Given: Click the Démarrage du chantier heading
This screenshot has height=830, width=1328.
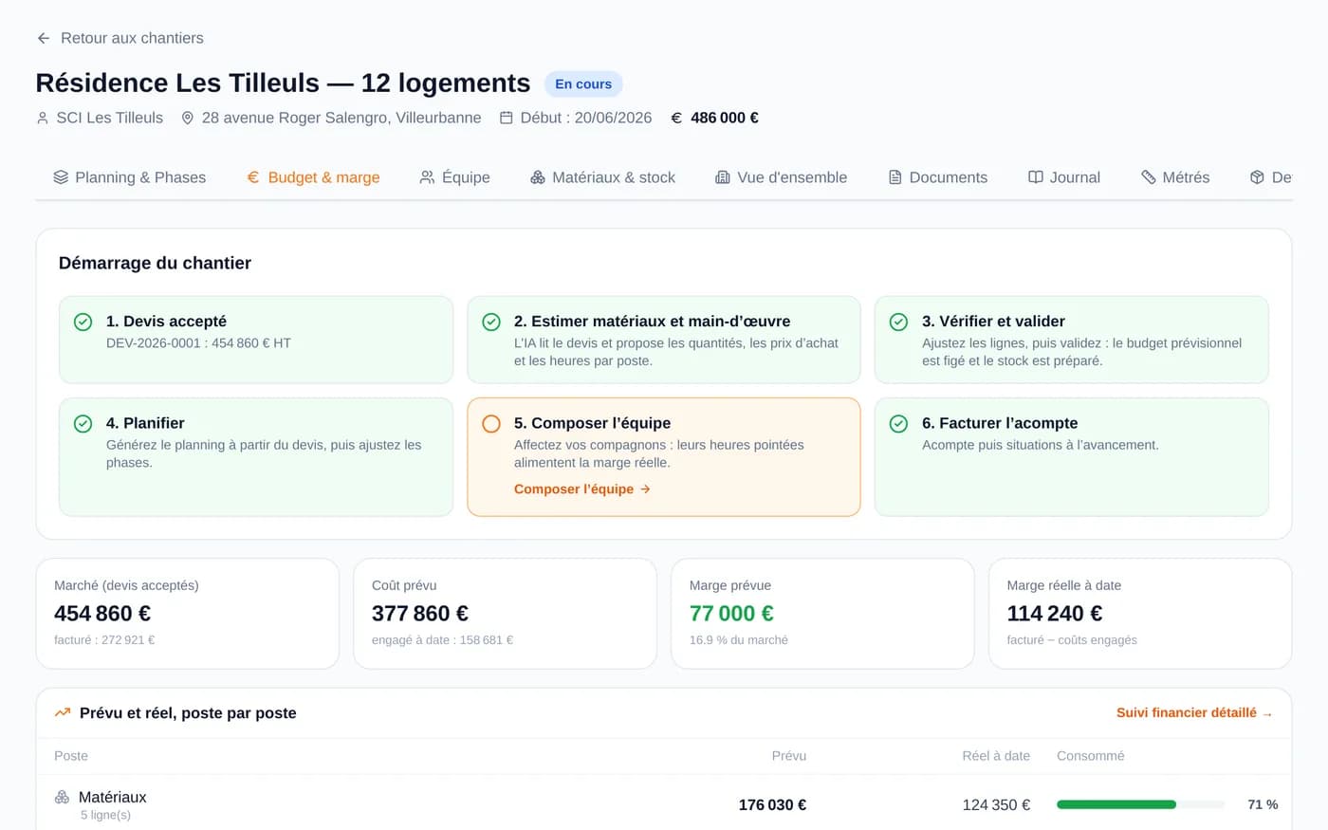Looking at the screenshot, I should click(x=155, y=264).
